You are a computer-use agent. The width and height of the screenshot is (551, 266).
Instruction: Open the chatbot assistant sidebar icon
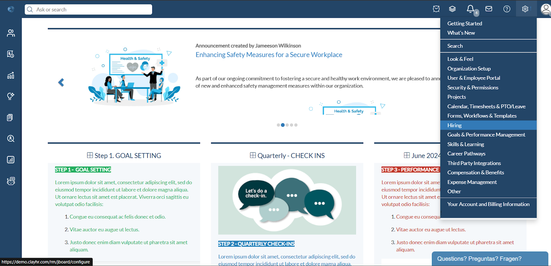click(11, 181)
